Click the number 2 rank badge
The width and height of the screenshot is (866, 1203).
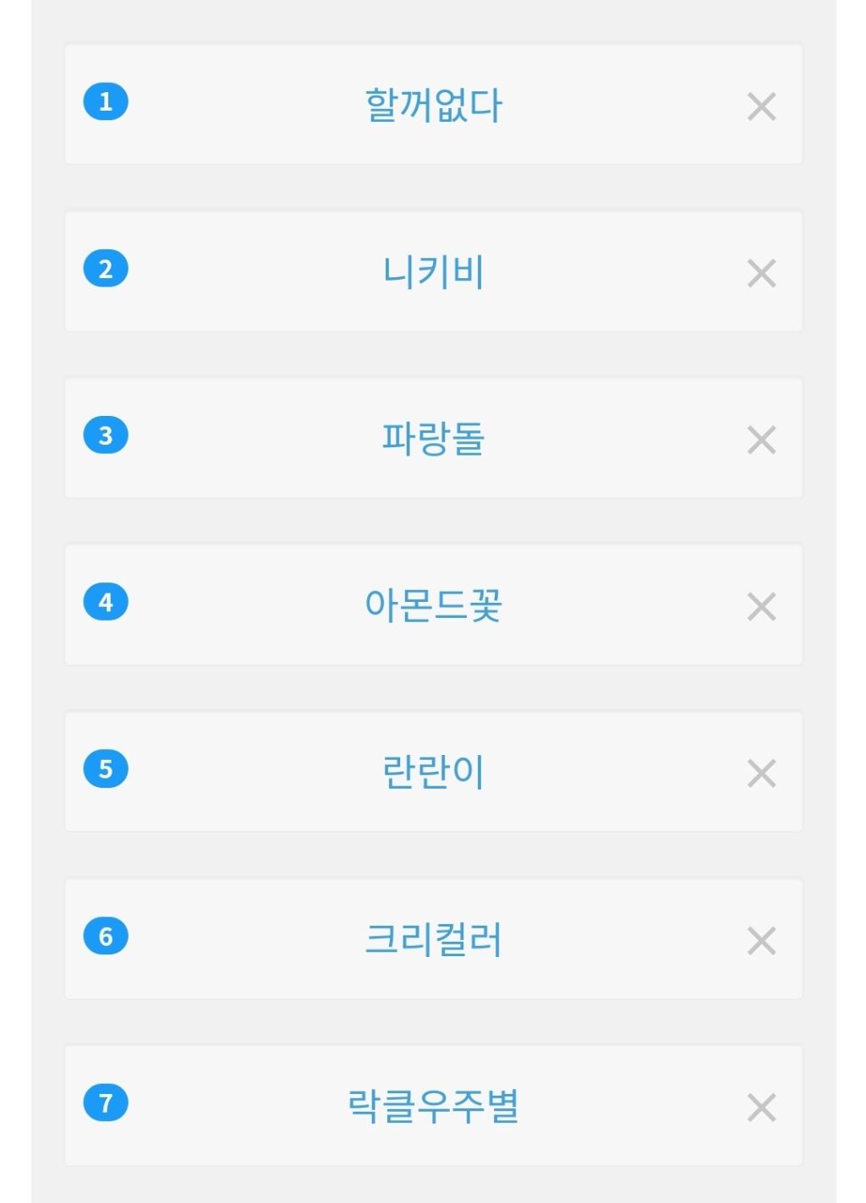click(x=106, y=269)
